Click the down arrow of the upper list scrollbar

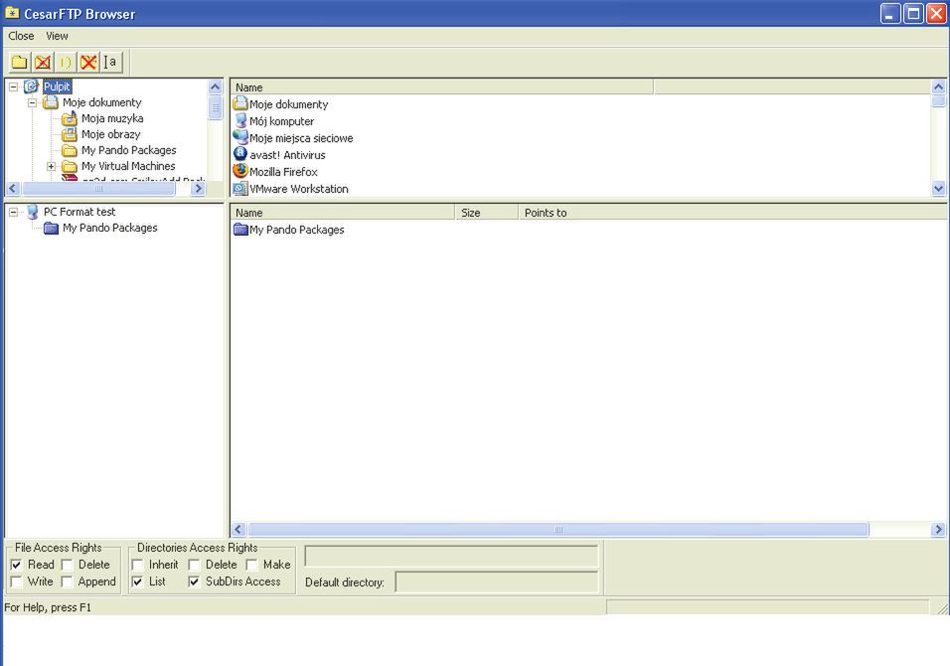pos(938,189)
